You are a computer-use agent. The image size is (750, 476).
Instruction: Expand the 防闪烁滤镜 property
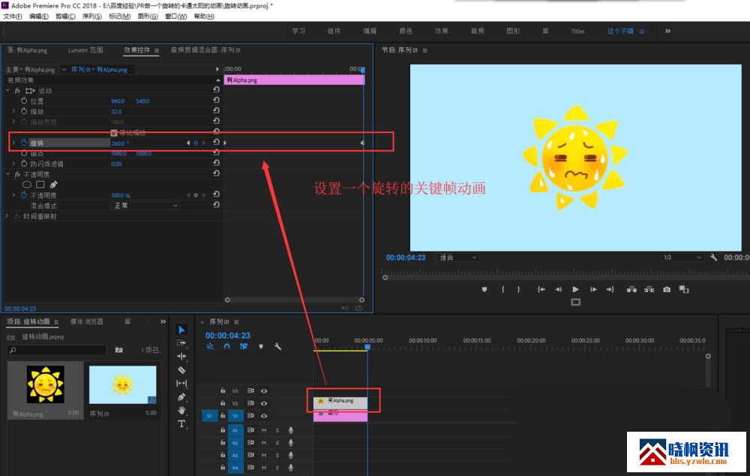click(13, 163)
